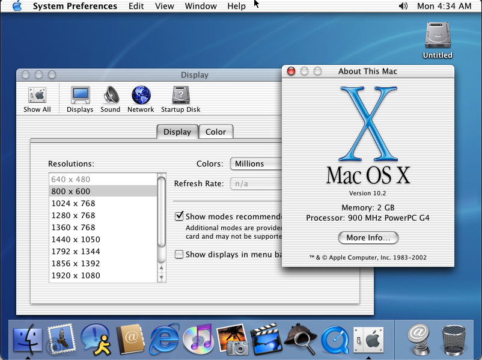Launch Internet Explorer from the Dock
Screen dimensions: 482x360
[165, 340]
